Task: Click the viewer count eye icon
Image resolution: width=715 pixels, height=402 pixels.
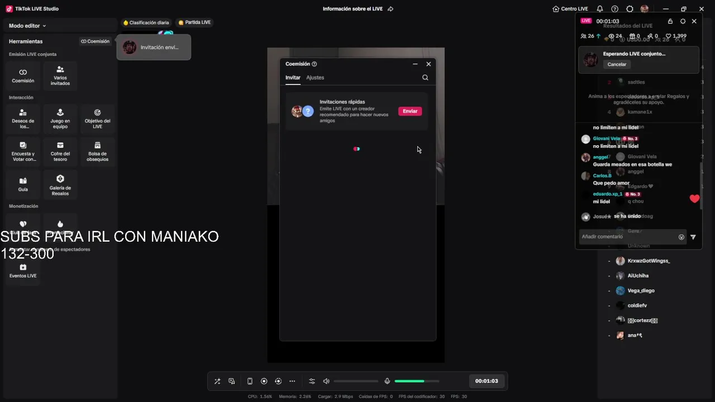Action: (611, 36)
